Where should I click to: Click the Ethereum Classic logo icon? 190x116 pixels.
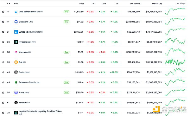[x=16, y=82]
